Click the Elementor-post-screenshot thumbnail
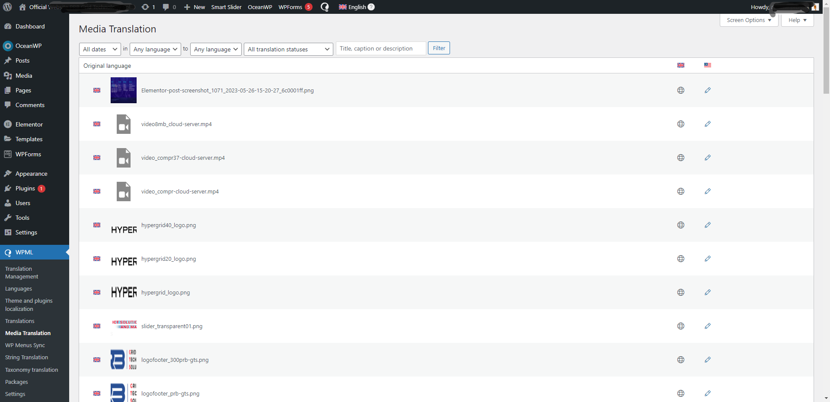 [124, 90]
